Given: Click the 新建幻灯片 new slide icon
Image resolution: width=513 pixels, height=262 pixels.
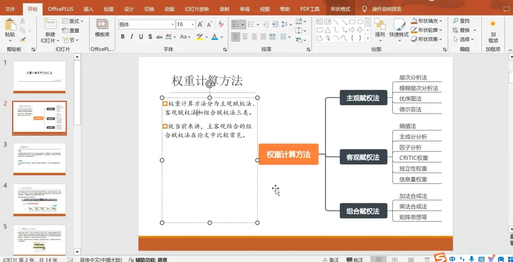Looking at the screenshot, I should pos(50,25).
